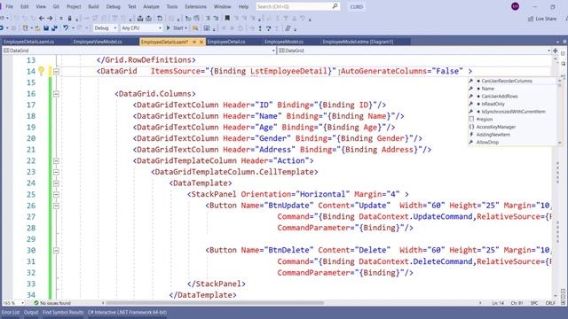Click the No issues found status indicator
This screenshot has height=319, width=568.
tap(52, 303)
